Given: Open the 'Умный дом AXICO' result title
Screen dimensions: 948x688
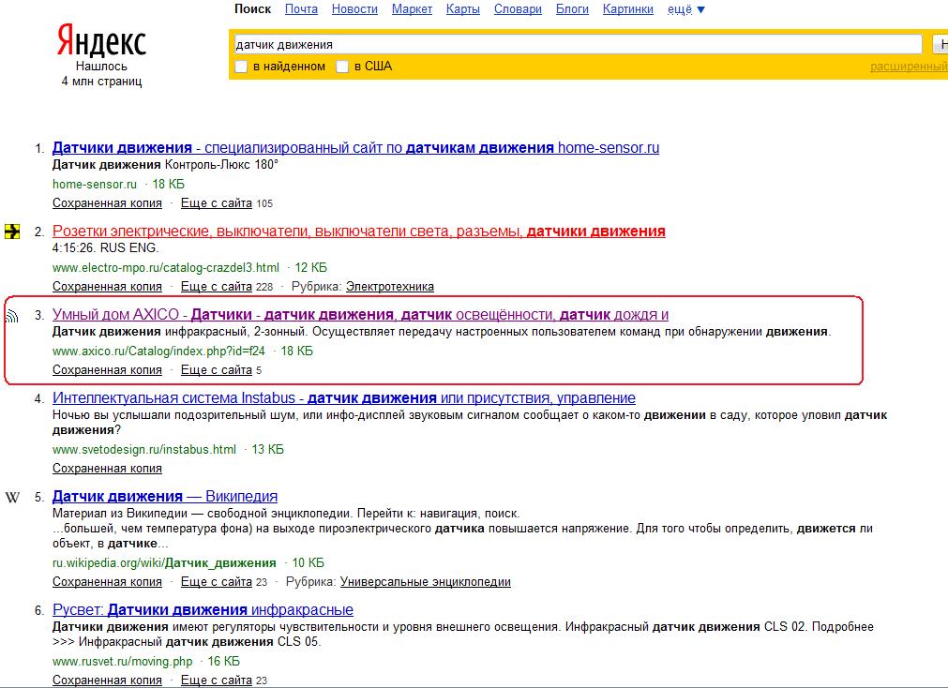Looking at the screenshot, I should [360, 314].
